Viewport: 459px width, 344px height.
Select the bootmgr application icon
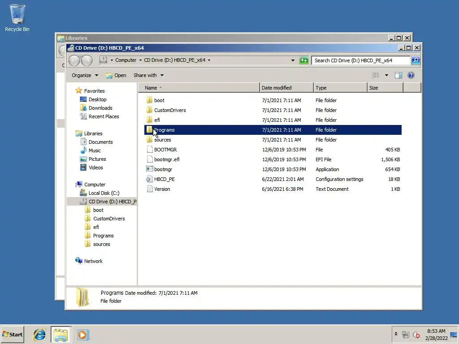pos(150,169)
